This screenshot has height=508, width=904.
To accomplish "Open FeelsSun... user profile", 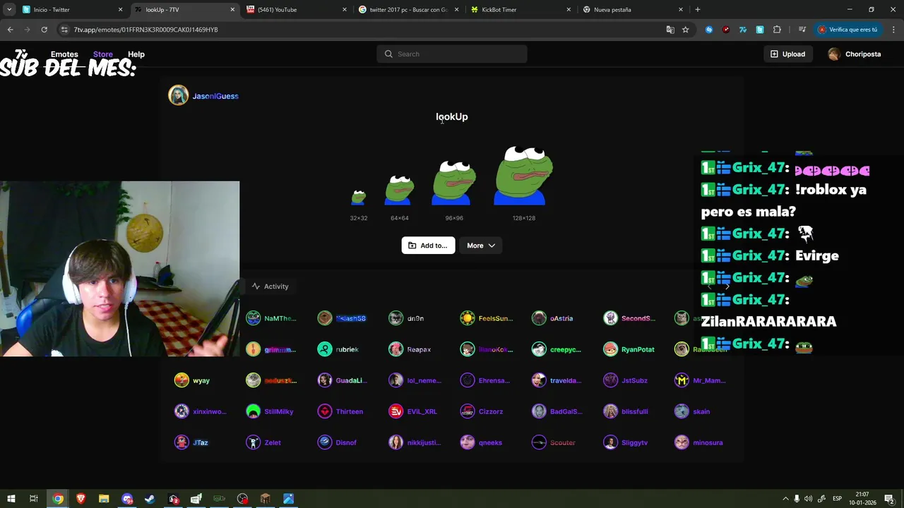I will pos(486,318).
